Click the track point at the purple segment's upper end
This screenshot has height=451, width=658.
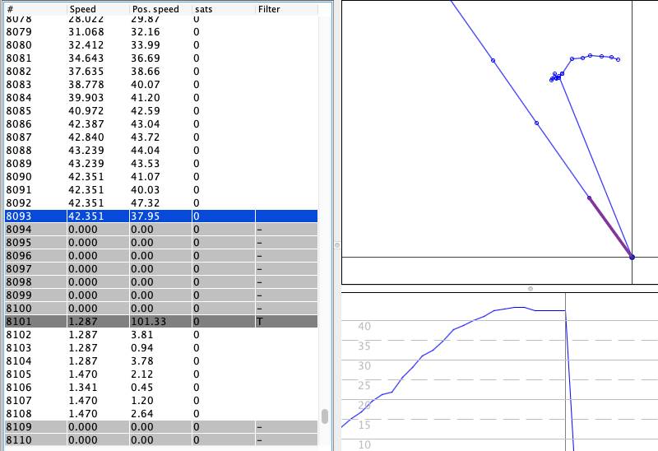click(x=589, y=198)
